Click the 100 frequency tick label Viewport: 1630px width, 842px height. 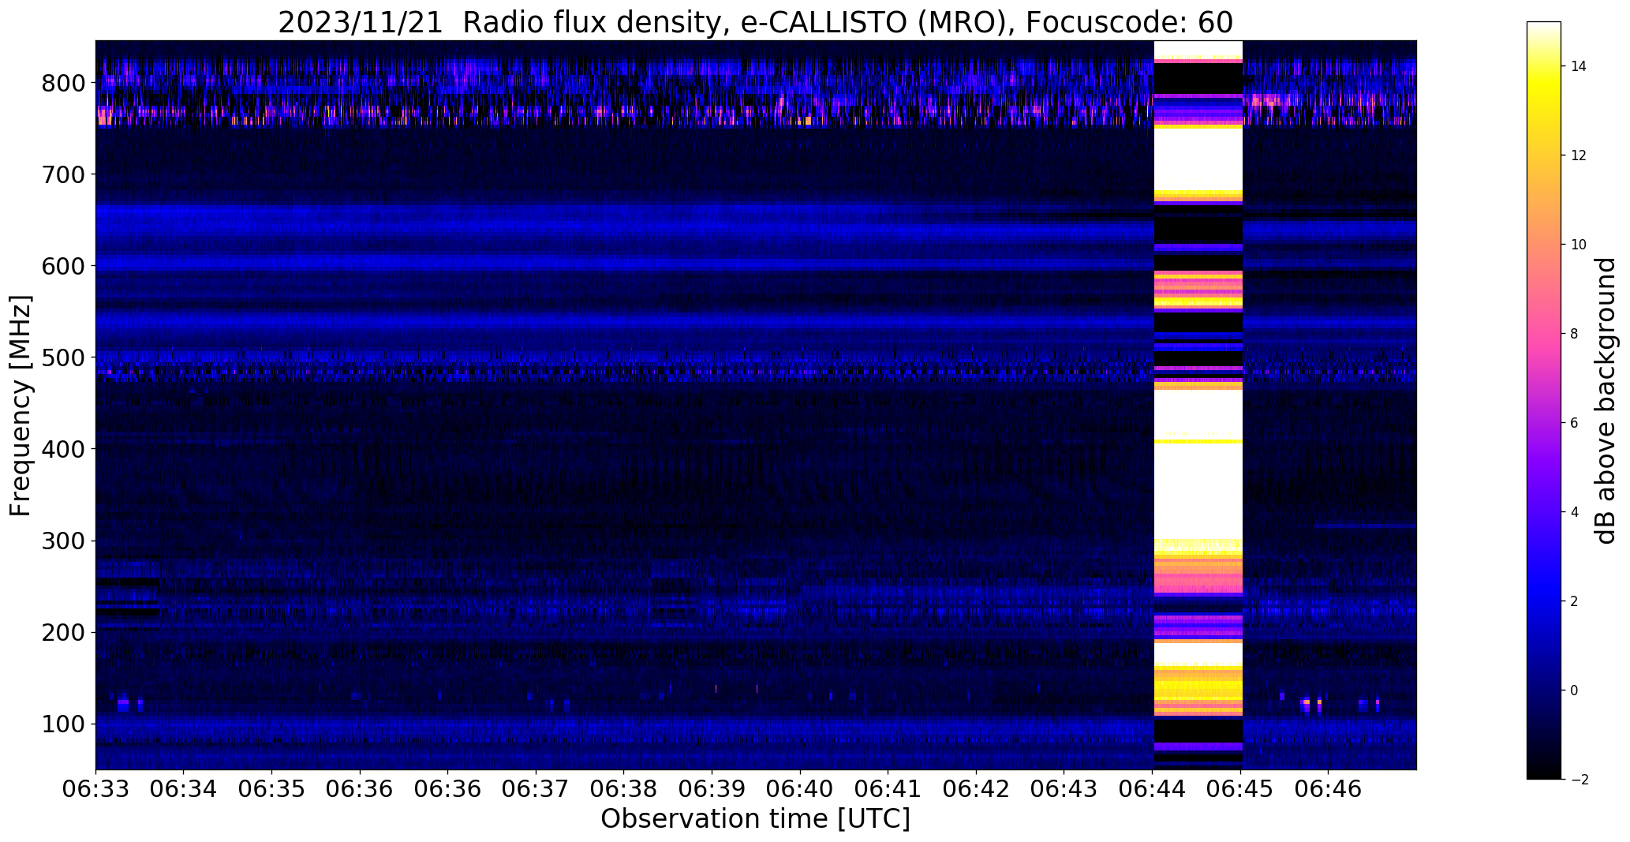tap(63, 724)
